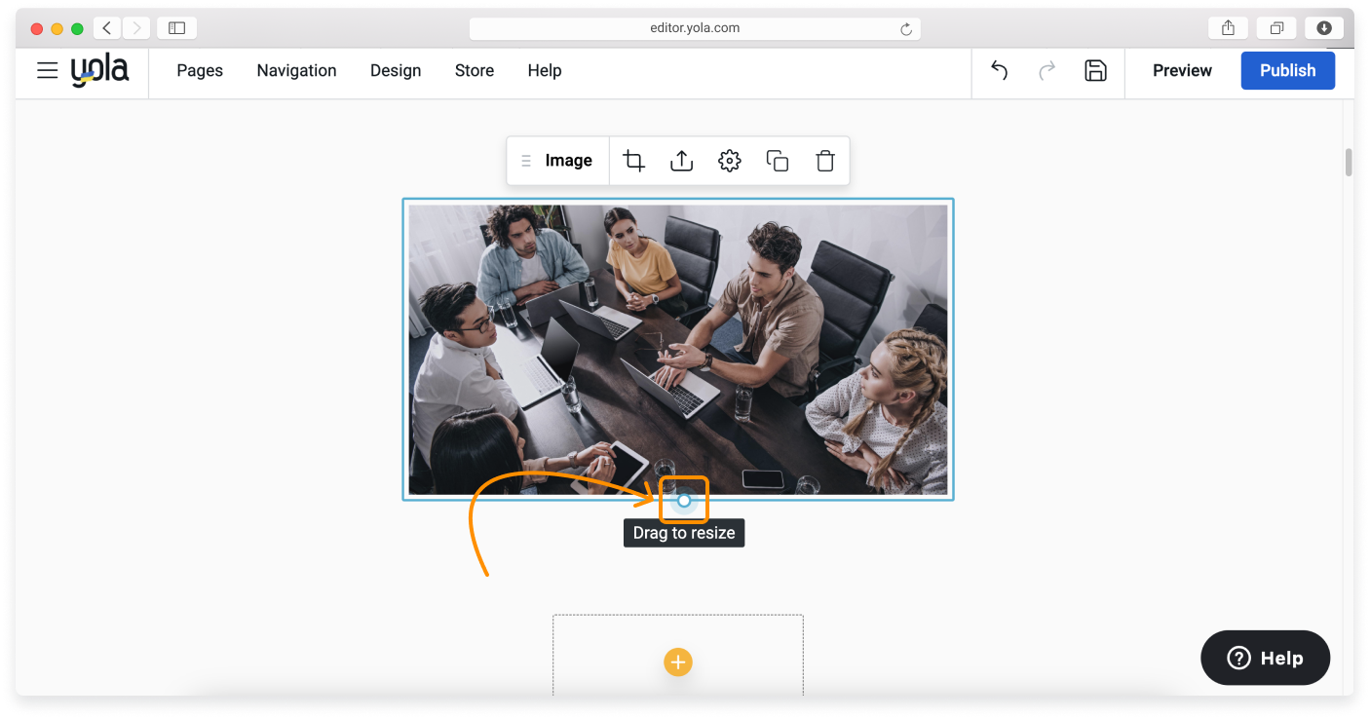Click the Publish button

[1287, 70]
